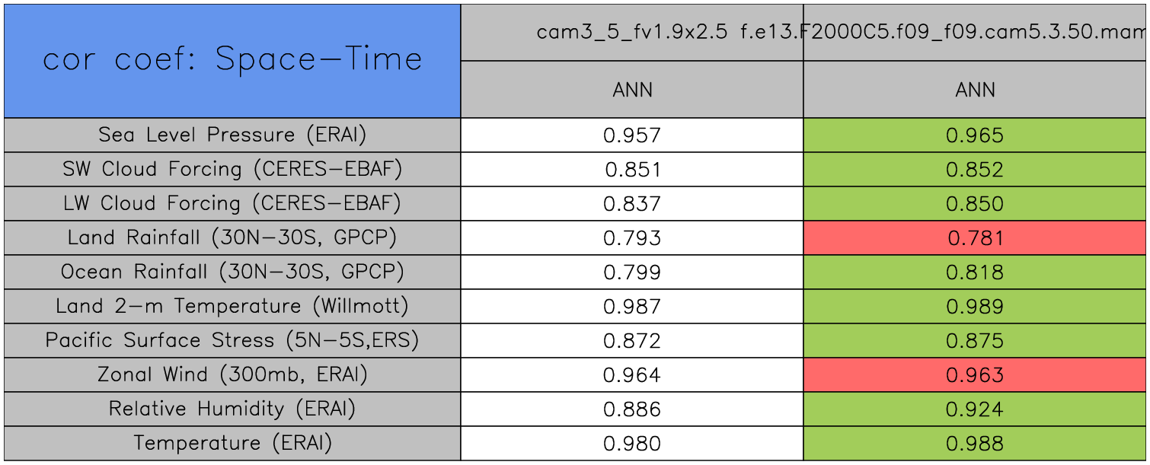
Task: Click the first column's ANN header
Action: [x=632, y=91]
